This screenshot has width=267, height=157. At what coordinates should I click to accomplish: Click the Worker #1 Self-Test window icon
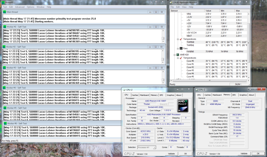pos(5,27)
